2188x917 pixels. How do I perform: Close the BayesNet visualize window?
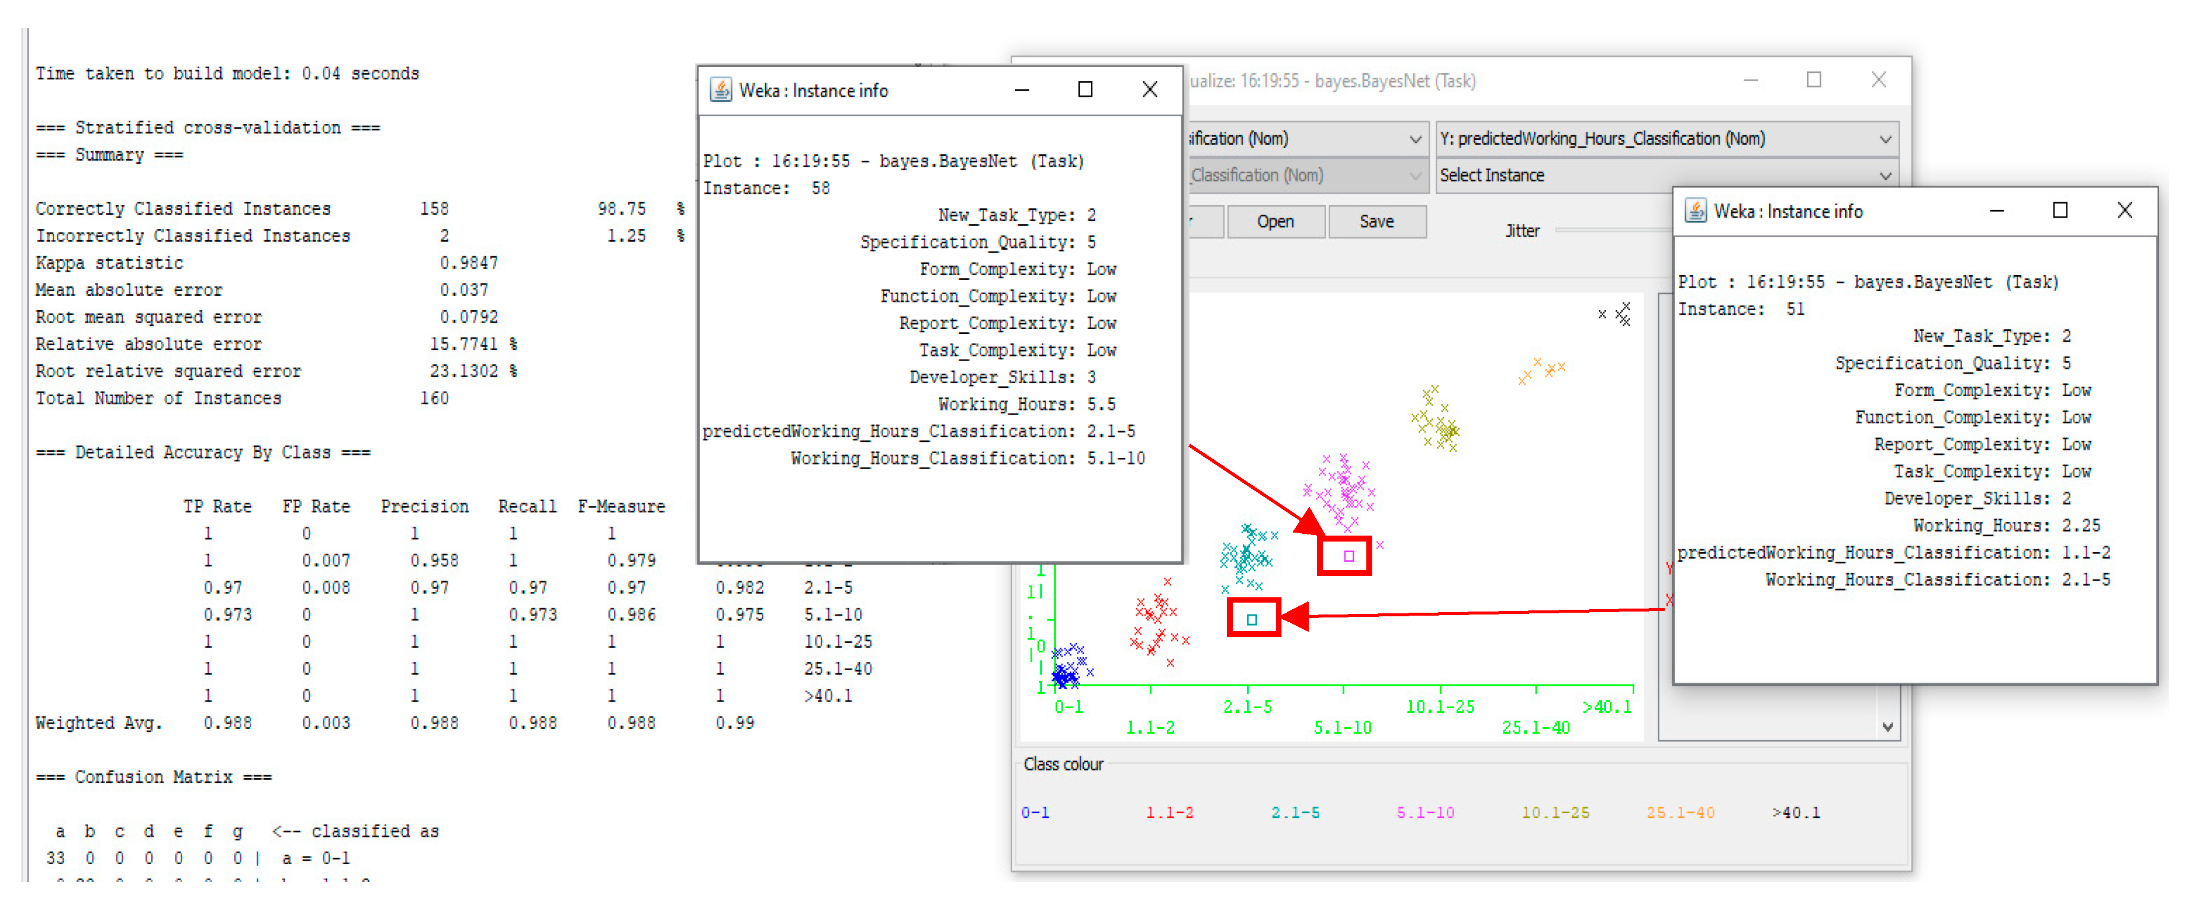tap(1878, 80)
